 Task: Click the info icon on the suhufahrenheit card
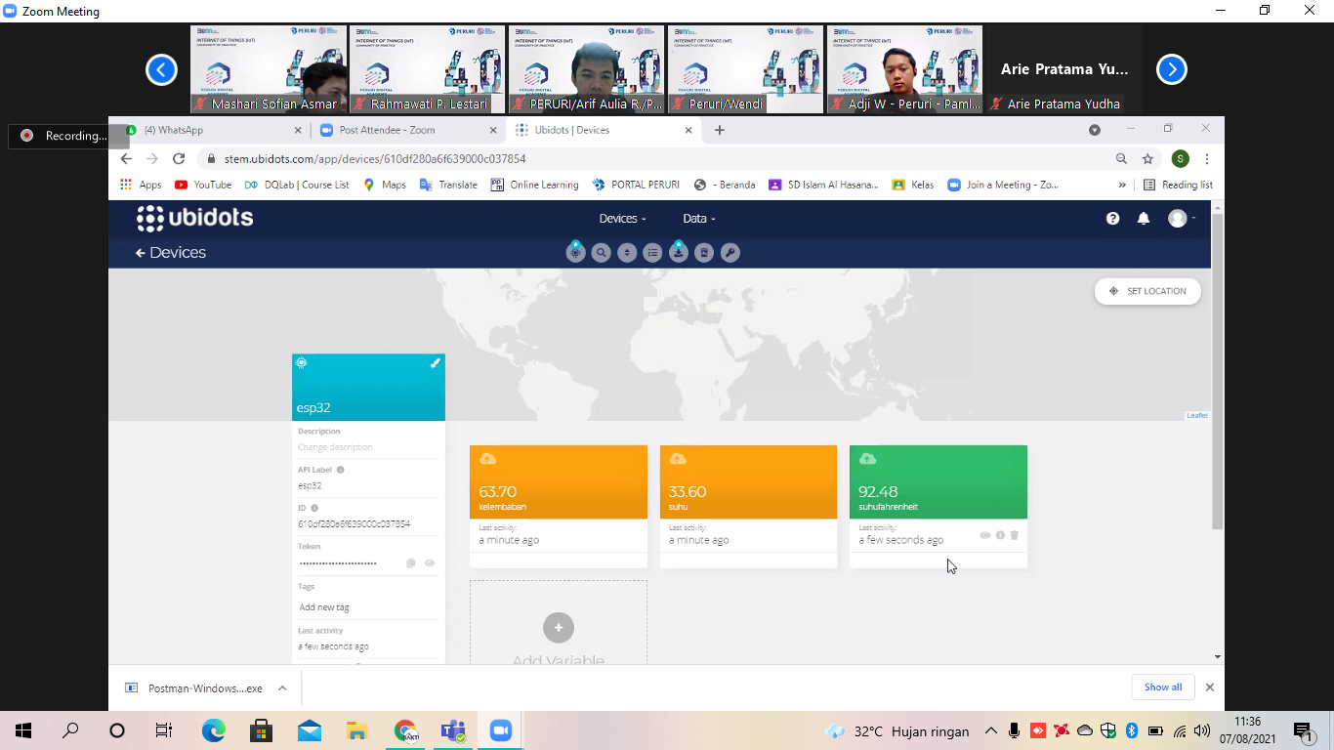pyautogui.click(x=1000, y=535)
